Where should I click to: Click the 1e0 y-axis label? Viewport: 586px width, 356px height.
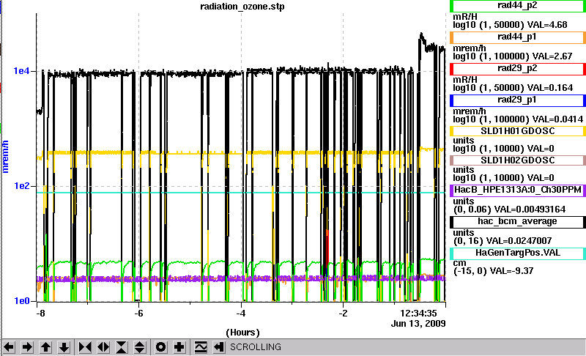[x=22, y=301]
